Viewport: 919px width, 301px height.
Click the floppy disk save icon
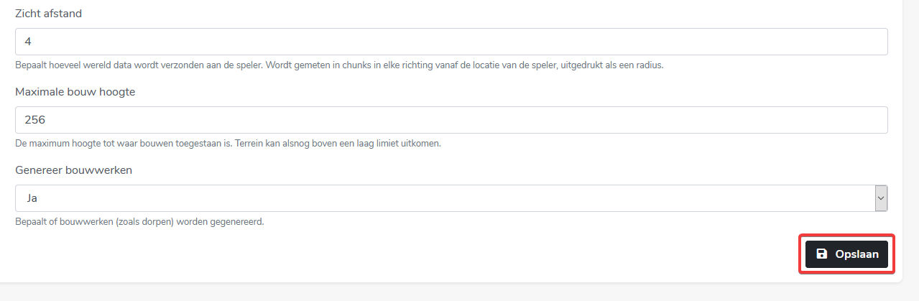pos(822,254)
